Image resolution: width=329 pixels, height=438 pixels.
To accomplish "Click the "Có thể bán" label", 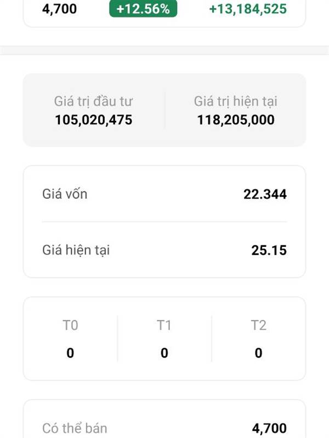I will [x=75, y=428].
